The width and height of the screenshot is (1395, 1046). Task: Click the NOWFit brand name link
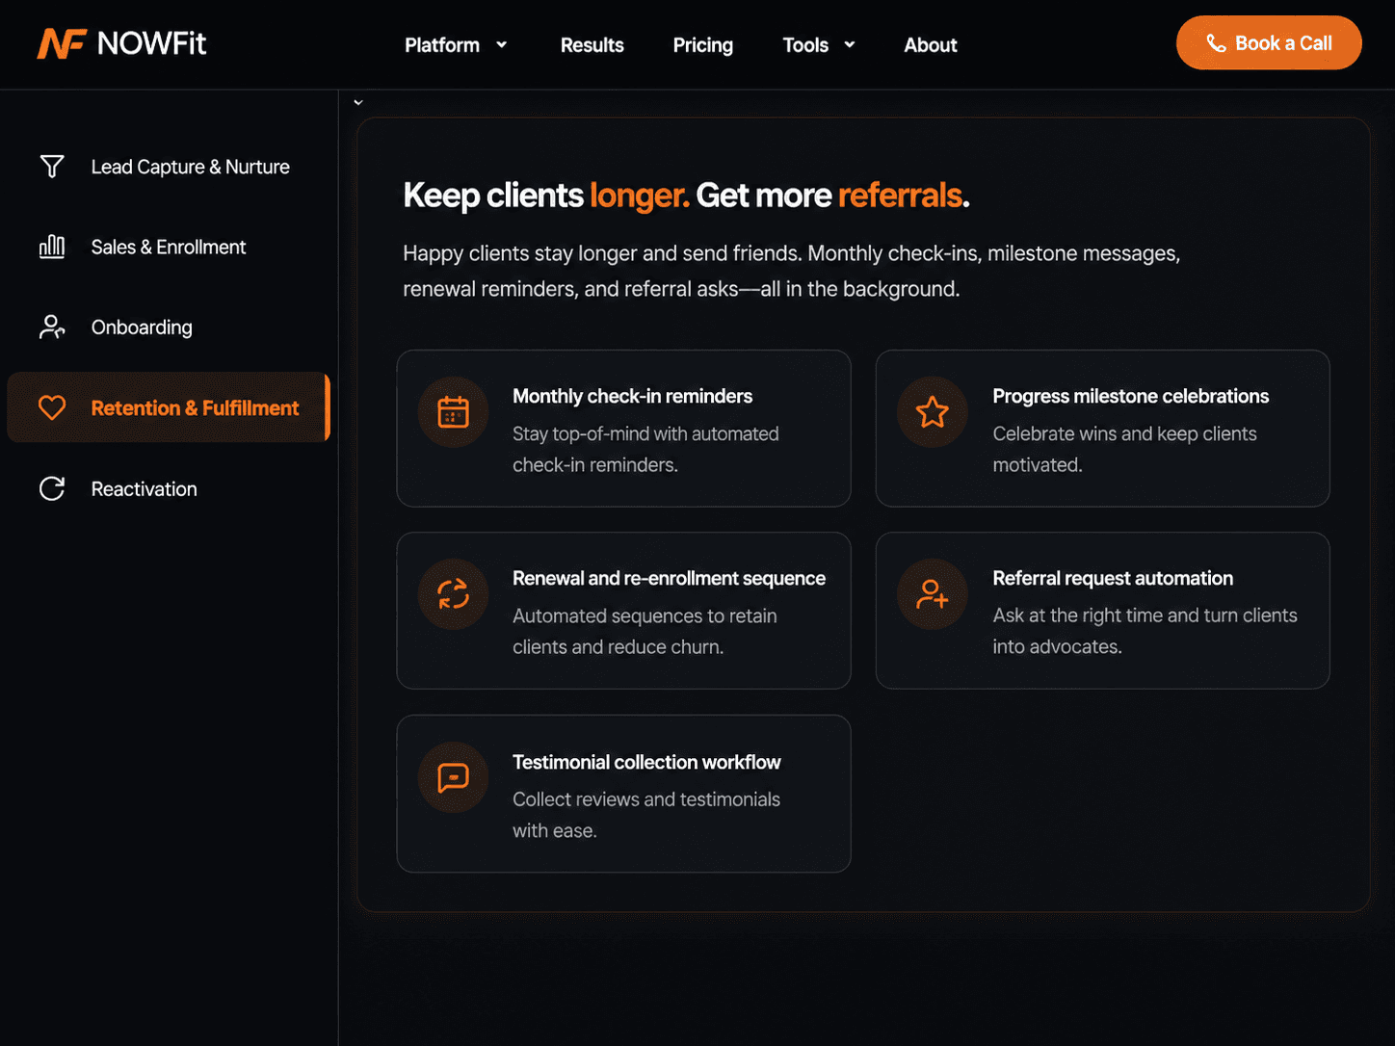151,44
